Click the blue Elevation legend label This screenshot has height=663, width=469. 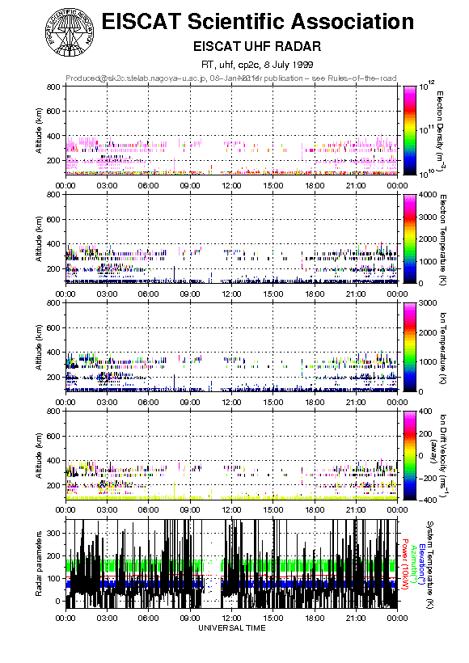pyautogui.click(x=421, y=564)
